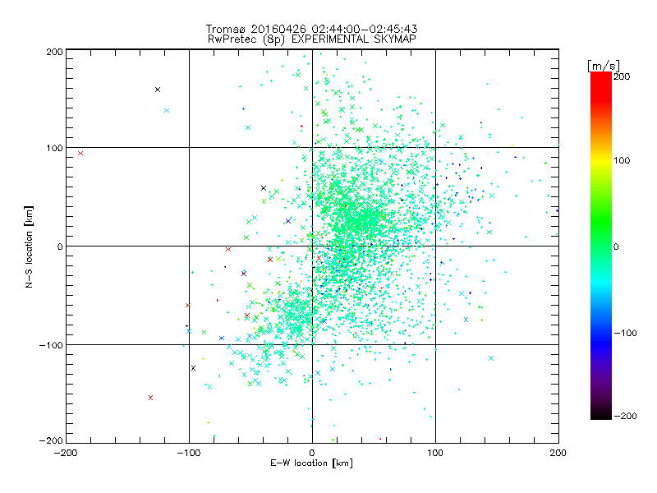The height and width of the screenshot is (493, 657).
Task: Click the "0" tick on the E-W axis
Action: (312, 453)
